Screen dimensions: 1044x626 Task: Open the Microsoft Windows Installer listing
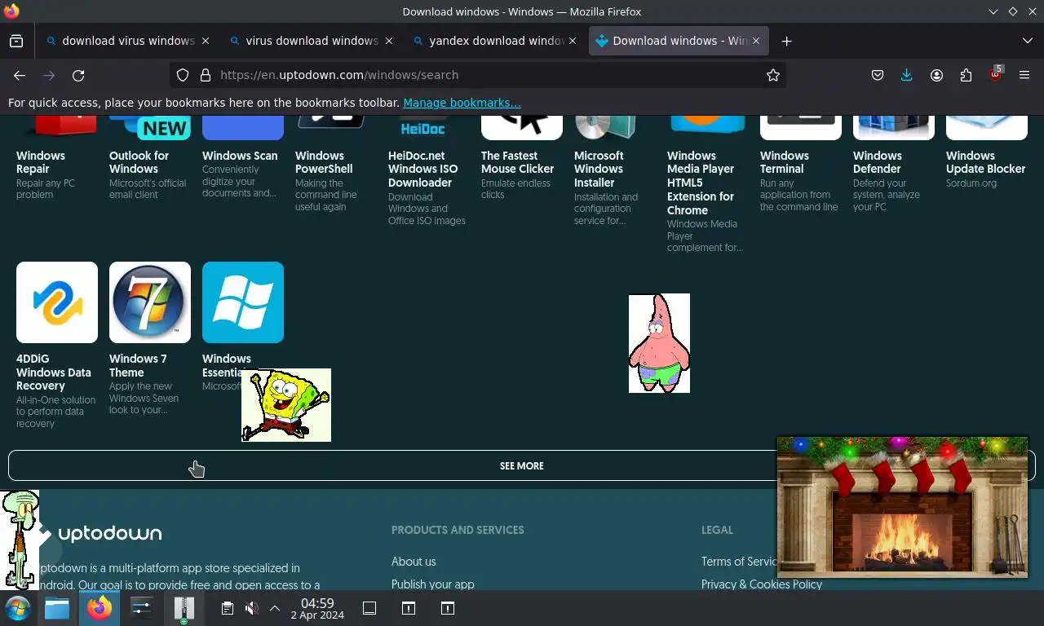pyautogui.click(x=599, y=169)
